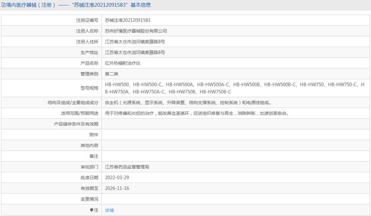Select product name 红外热辐射治疗仪
The height and width of the screenshot is (216, 371).
pos(123,63)
